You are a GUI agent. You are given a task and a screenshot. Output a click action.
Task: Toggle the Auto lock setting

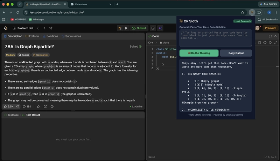tap(164, 42)
